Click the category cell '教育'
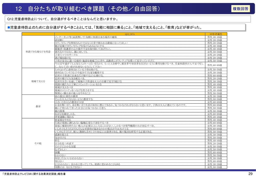 (38, 106)
